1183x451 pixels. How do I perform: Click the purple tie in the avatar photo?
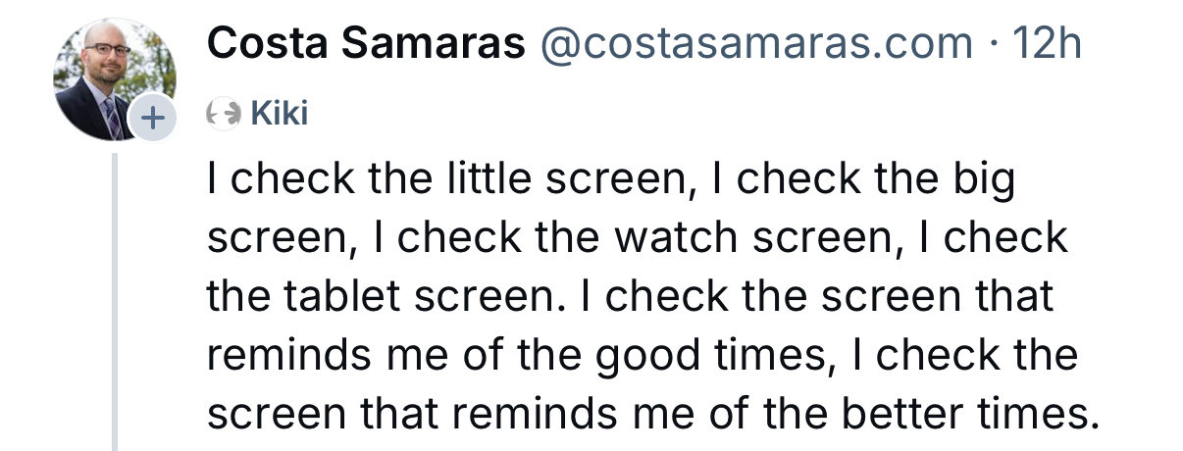[x=113, y=118]
